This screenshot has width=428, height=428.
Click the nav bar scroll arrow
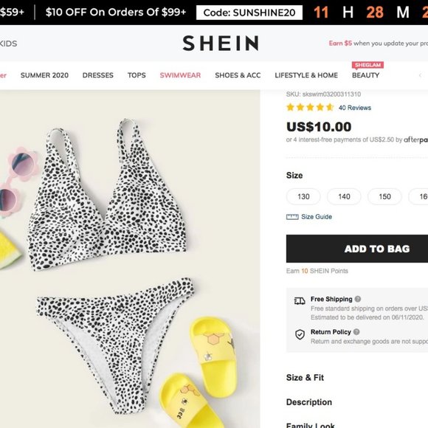click(x=420, y=75)
